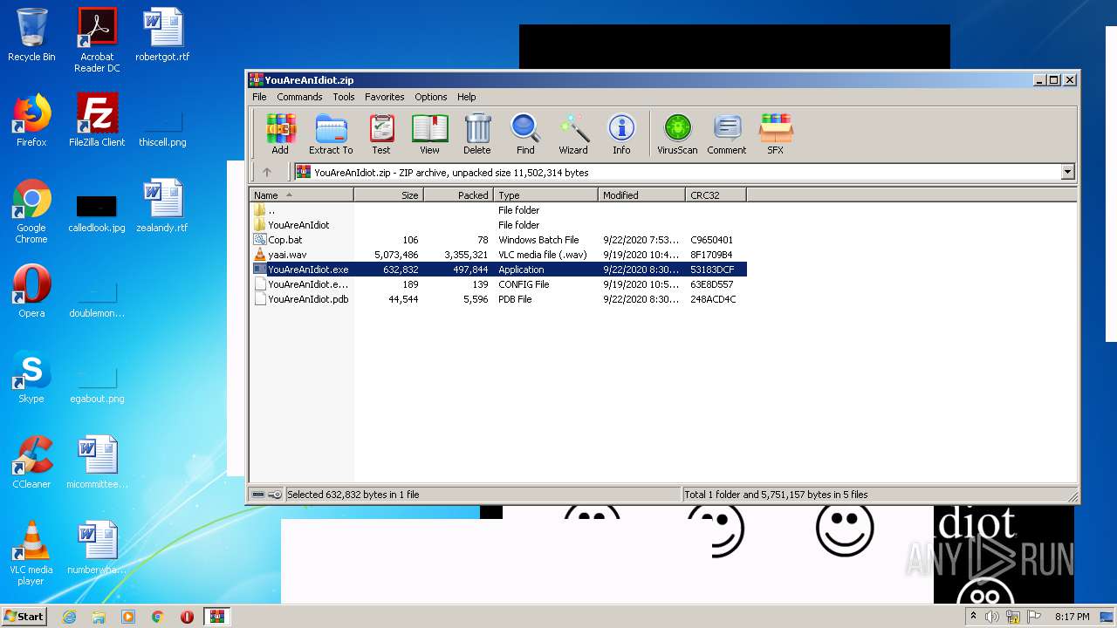Select the Acrobat Reader DC desktop icon
Viewport: 1117px width, 628px height.
pos(97,40)
